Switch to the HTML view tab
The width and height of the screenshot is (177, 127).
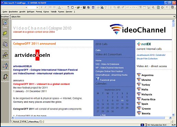[x=24, y=122]
